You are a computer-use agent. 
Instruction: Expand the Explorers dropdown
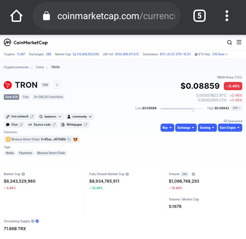point(50,116)
